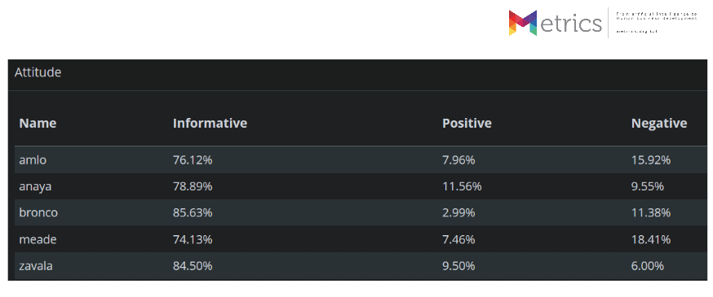Click bronco's 2.99% positive value

click(458, 212)
